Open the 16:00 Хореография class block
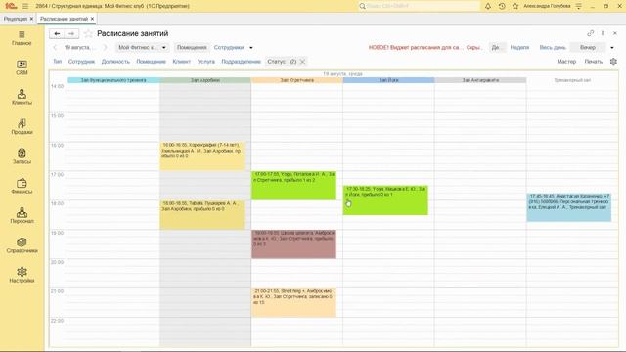Image resolution: width=626 pixels, height=352 pixels. click(202, 156)
